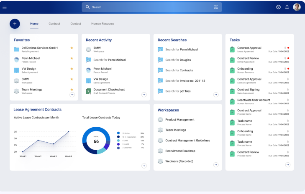Open VW Design in Recent Activity

[x=101, y=79]
